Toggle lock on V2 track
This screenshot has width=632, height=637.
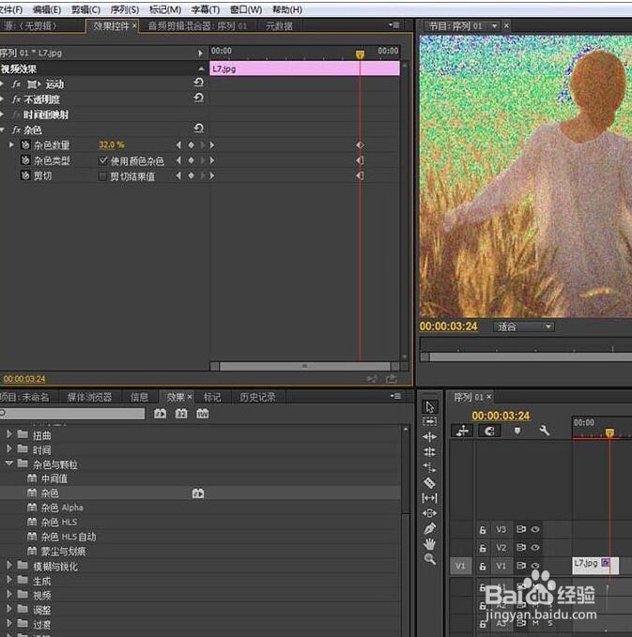pyautogui.click(x=483, y=548)
